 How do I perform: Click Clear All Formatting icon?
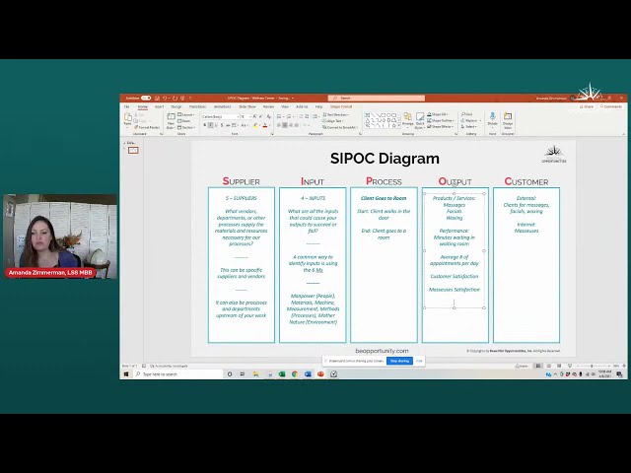point(269,116)
